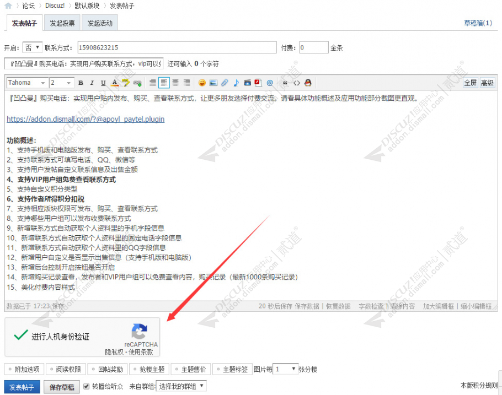Click the QQ penguin icon
Viewport: 502px width, 395px height.
(x=308, y=83)
